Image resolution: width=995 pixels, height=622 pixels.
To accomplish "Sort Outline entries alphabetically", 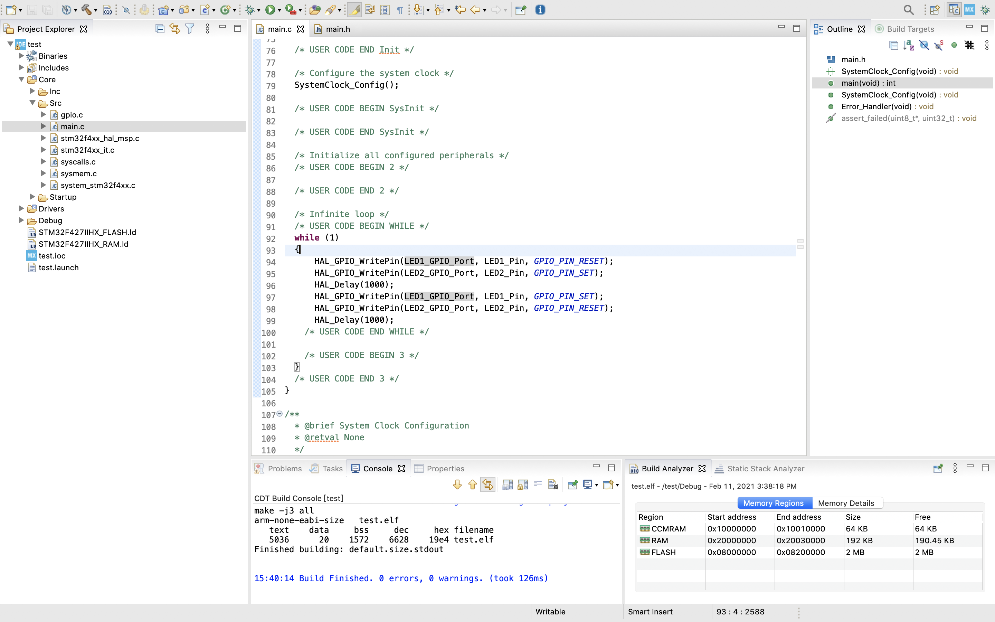I will pos(909,45).
